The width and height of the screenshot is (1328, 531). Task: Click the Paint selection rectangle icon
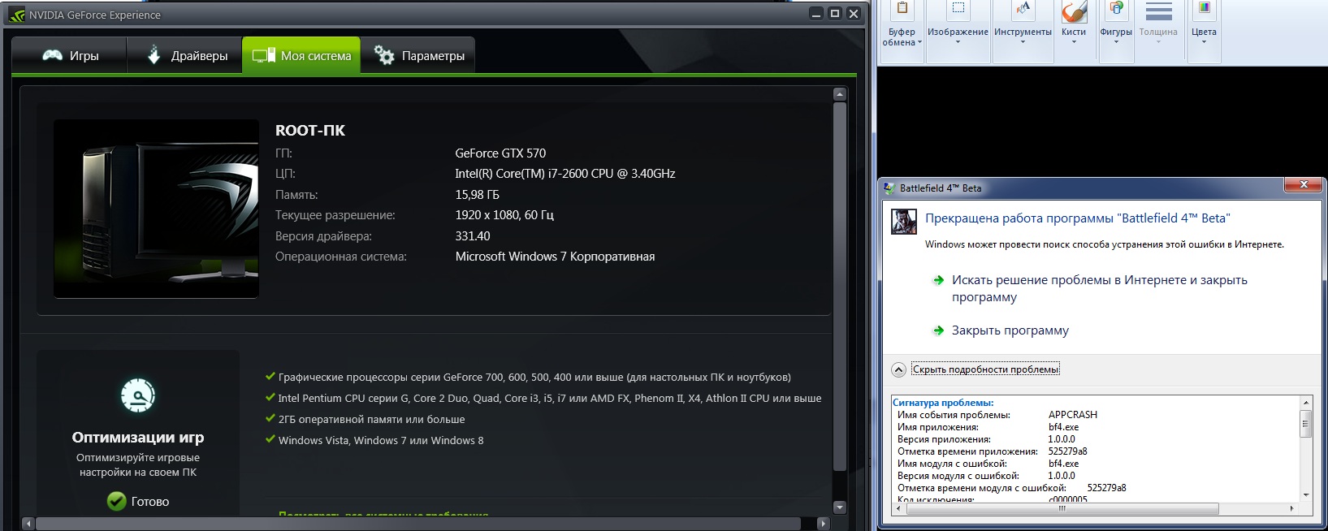tap(958, 9)
